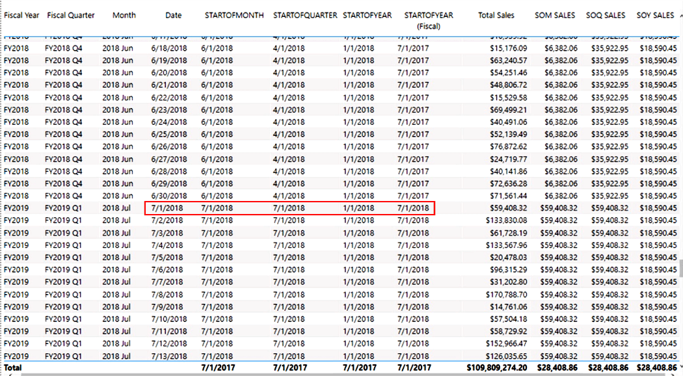Click the SOY SALES column header
683x376 pixels.
(655, 15)
